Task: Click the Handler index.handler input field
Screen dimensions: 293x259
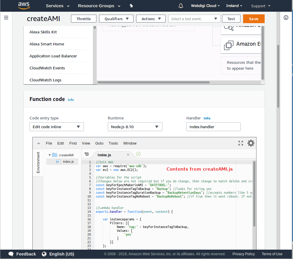Action: click(214, 127)
